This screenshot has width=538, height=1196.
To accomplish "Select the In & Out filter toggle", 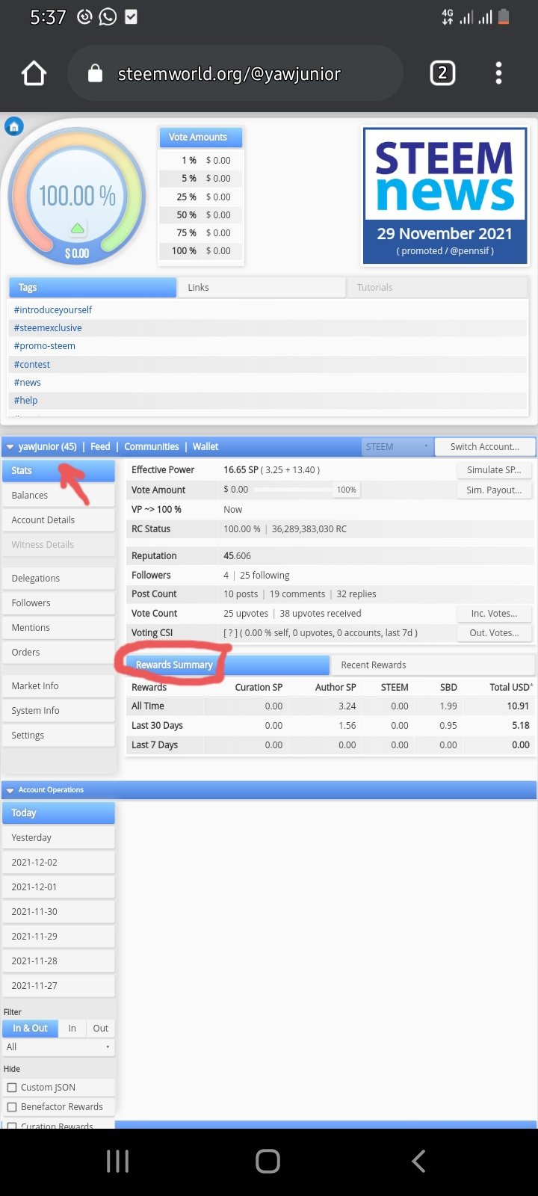I will click(30, 1028).
